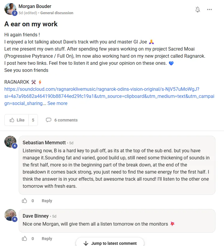224x246 pixels.
Task: Jump to latest comment
Action: pos(110,243)
